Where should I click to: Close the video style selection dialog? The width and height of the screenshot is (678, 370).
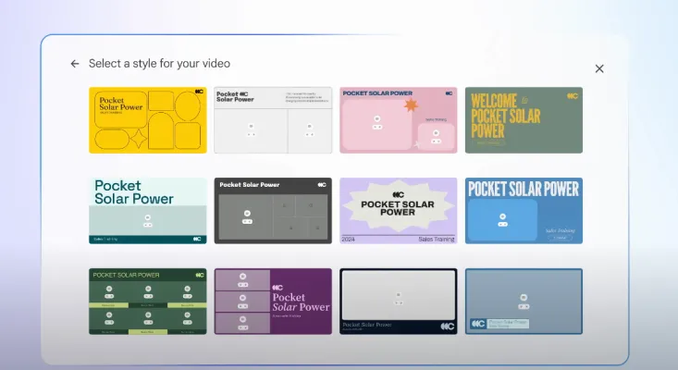[x=599, y=68]
